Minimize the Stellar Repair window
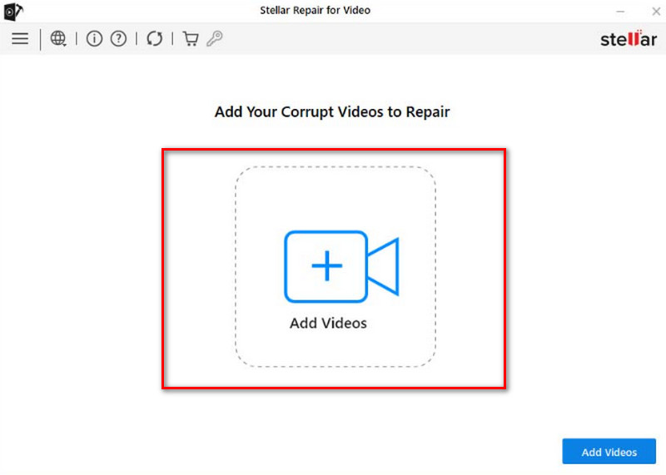Viewport: 666px width, 475px height. click(x=621, y=11)
